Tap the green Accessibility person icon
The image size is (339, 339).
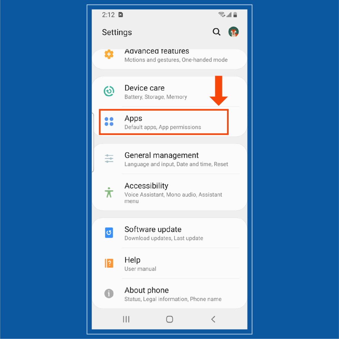(x=109, y=192)
